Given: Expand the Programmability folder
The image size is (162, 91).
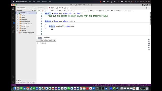Looking at the screenshot, I should point(18,21).
